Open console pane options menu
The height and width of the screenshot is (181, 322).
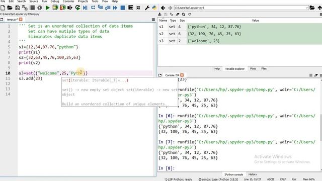point(321,75)
